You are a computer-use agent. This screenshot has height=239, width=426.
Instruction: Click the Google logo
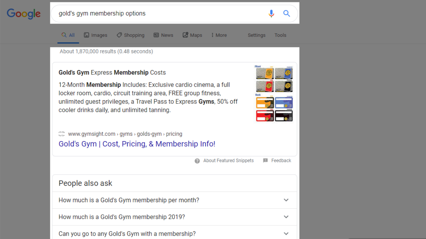click(x=24, y=14)
